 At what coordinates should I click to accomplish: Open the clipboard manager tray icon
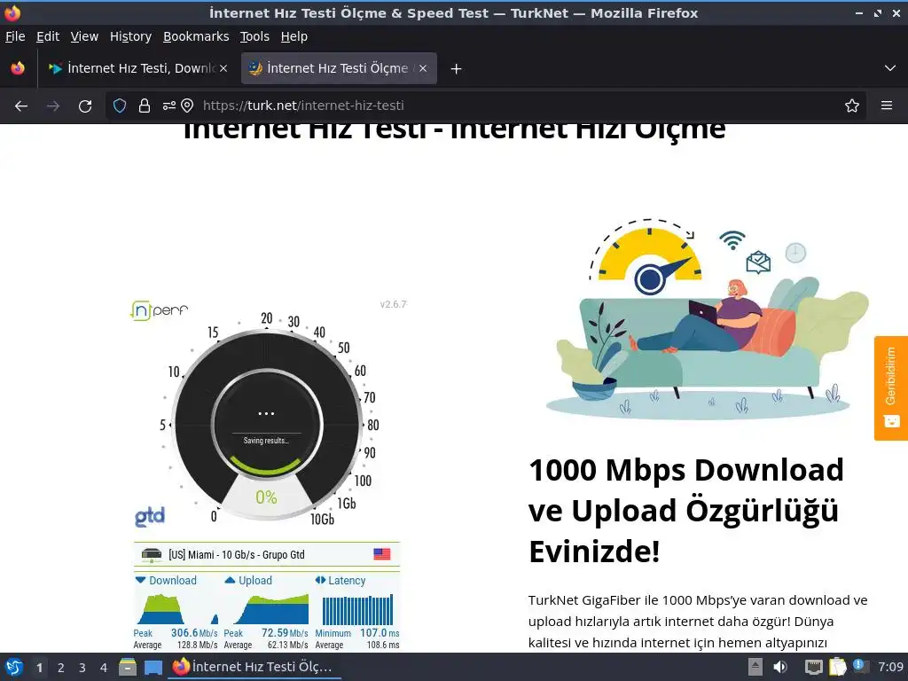837,667
